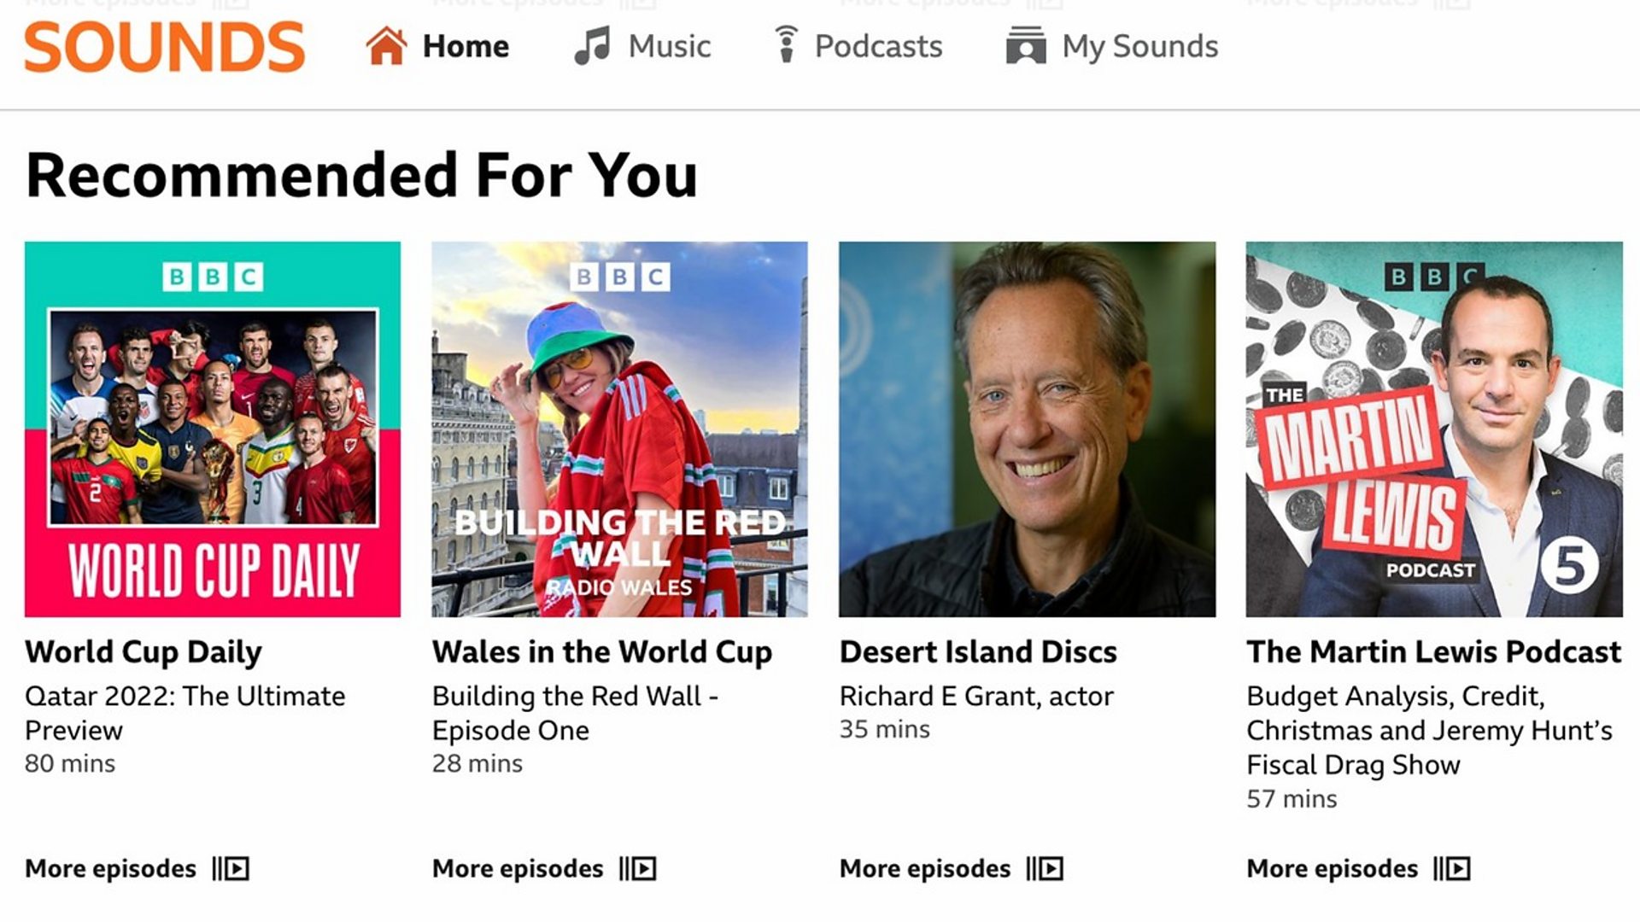Go to the Podcasts section

tap(878, 46)
